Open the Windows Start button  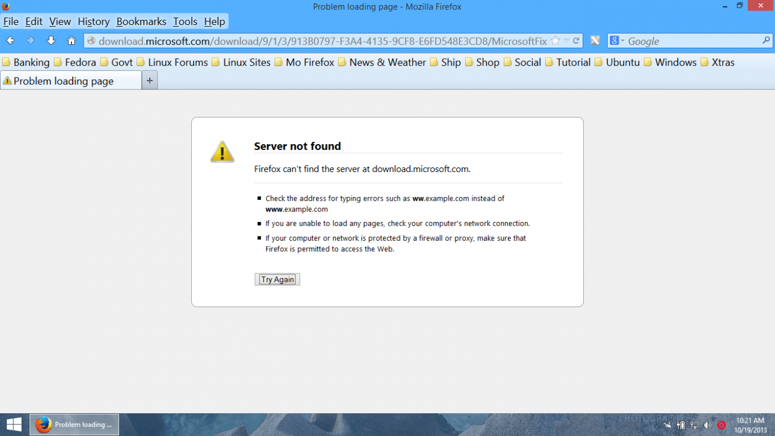point(14,424)
